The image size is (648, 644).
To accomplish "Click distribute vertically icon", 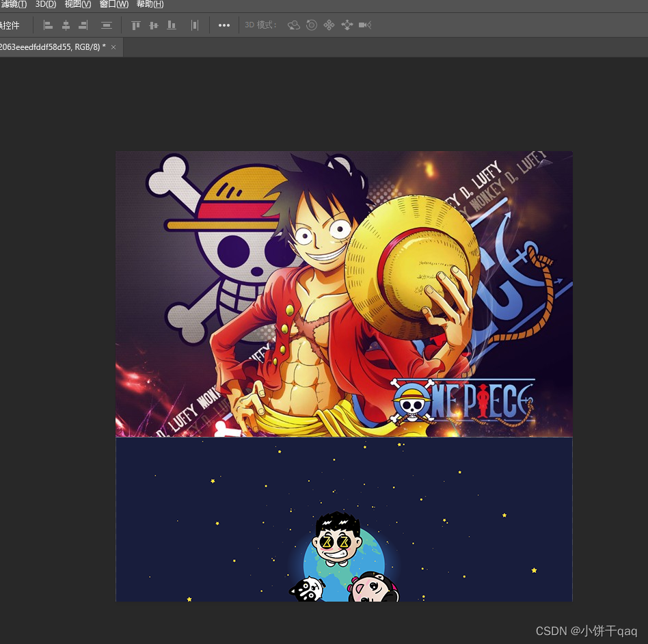I will click(x=107, y=25).
